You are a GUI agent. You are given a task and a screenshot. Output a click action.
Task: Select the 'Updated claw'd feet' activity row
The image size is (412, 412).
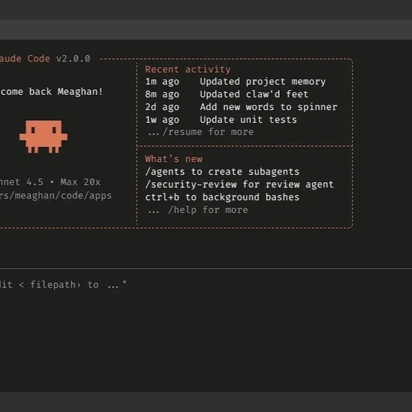pyautogui.click(x=227, y=94)
